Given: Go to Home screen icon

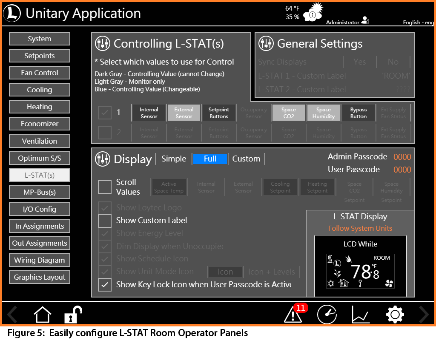Looking at the screenshot, I should click(x=43, y=314).
